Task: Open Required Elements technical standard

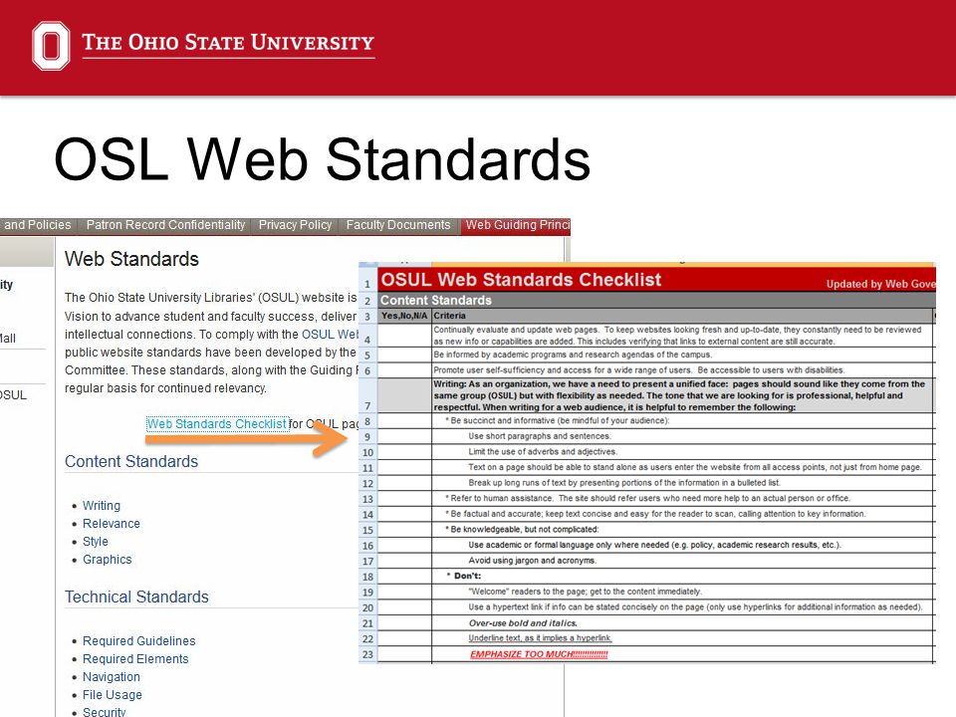Action: click(x=135, y=659)
